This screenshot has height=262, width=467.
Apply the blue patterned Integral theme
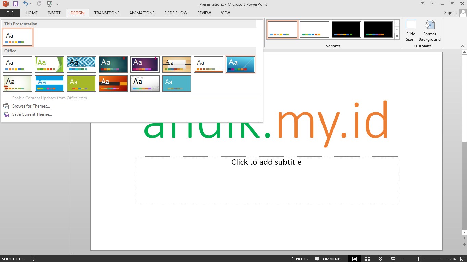[x=81, y=64]
